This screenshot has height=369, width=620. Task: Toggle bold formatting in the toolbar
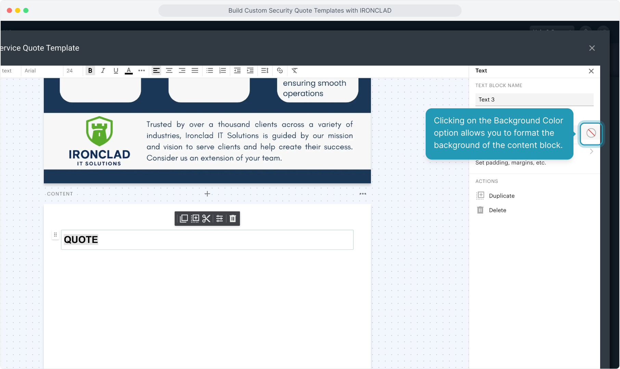point(90,71)
